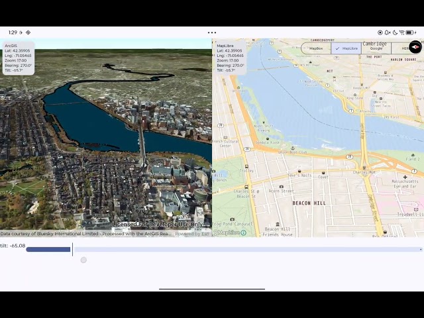Click the Union Boat Club anchor marker
This screenshot has width=424, height=318.
[x=292, y=148]
